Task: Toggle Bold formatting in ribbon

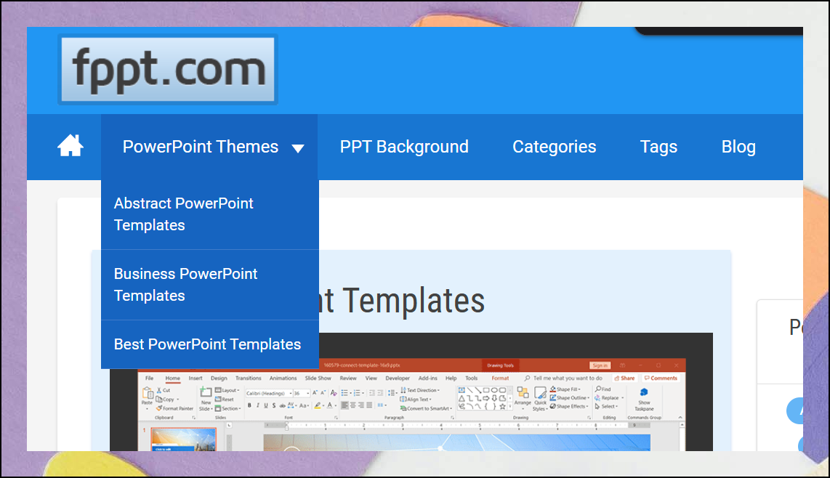Action: point(249,405)
